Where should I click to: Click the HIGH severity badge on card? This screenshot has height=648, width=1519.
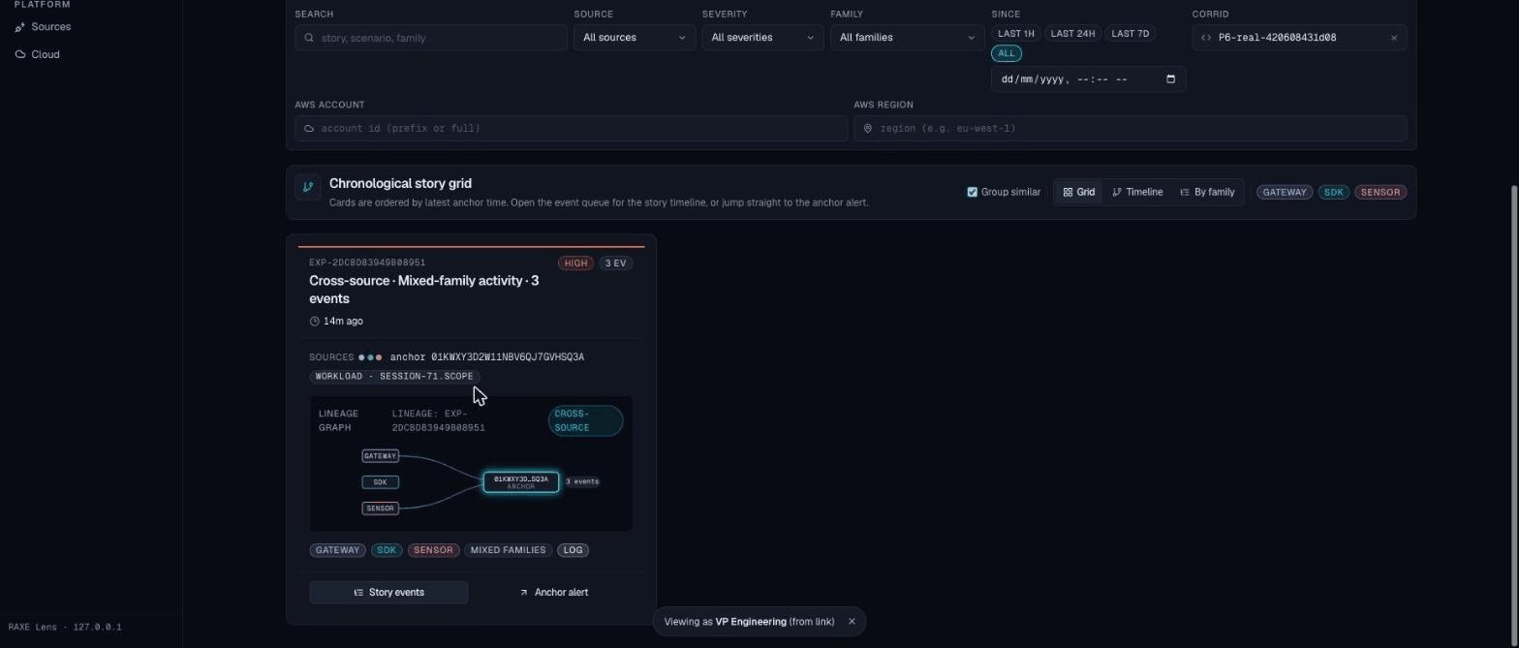pos(575,263)
